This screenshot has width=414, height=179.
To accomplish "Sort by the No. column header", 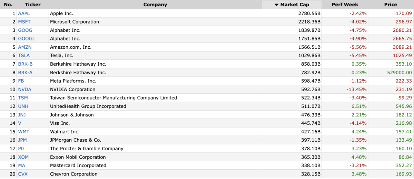I will coord(8,4).
